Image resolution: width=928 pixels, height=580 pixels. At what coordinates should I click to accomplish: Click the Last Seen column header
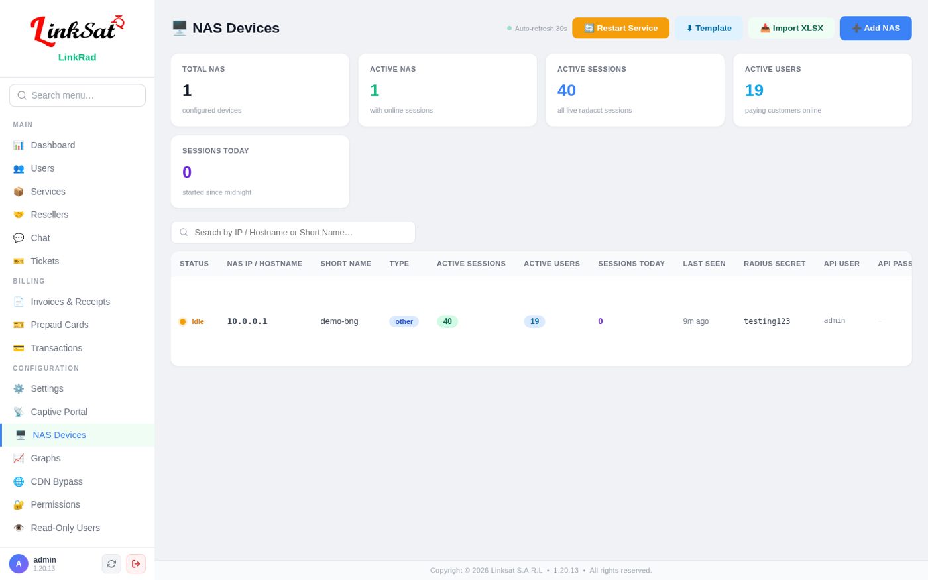(x=705, y=264)
